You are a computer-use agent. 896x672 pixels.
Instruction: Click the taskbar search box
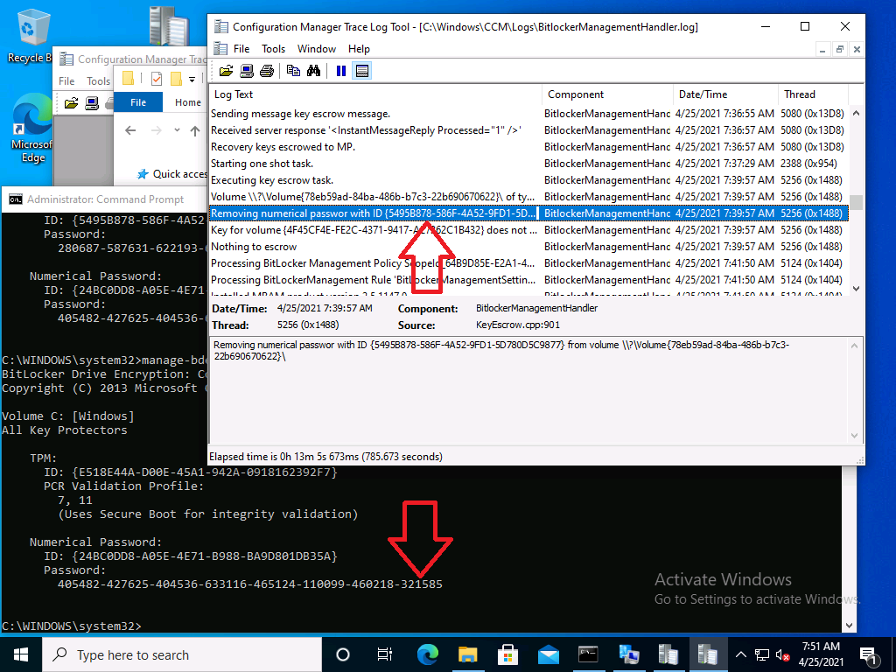[x=182, y=654]
